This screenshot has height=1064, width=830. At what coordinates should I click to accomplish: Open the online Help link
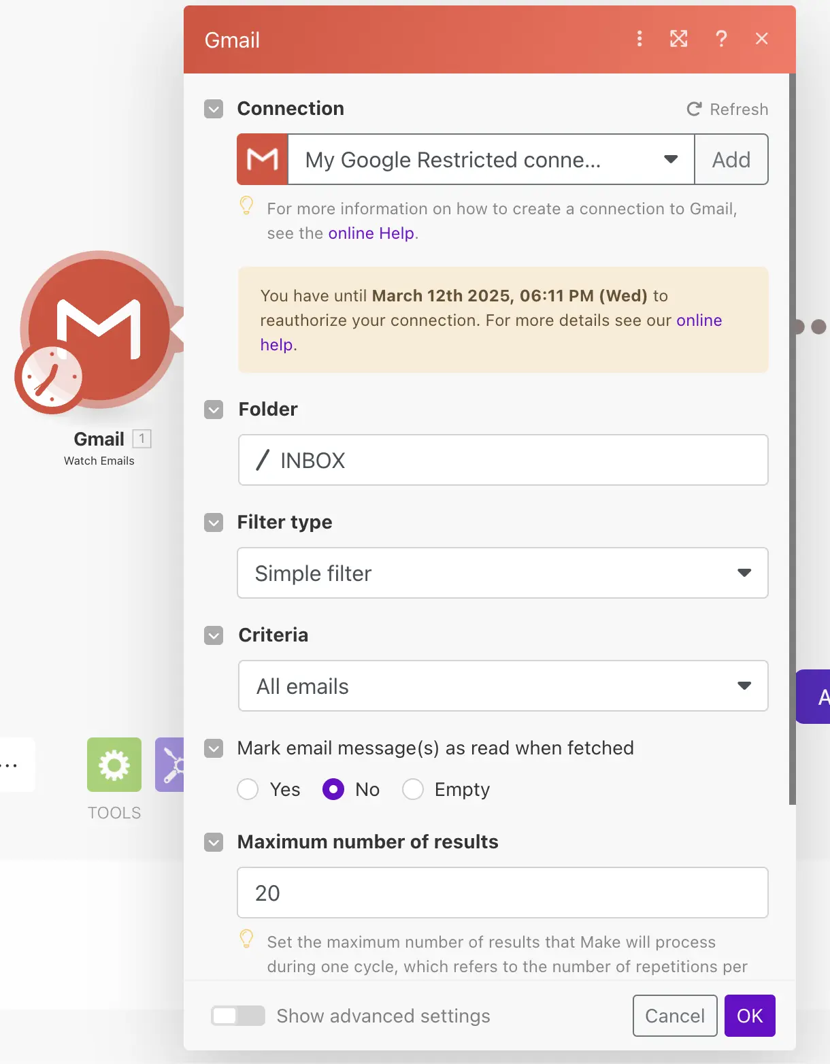click(x=371, y=233)
